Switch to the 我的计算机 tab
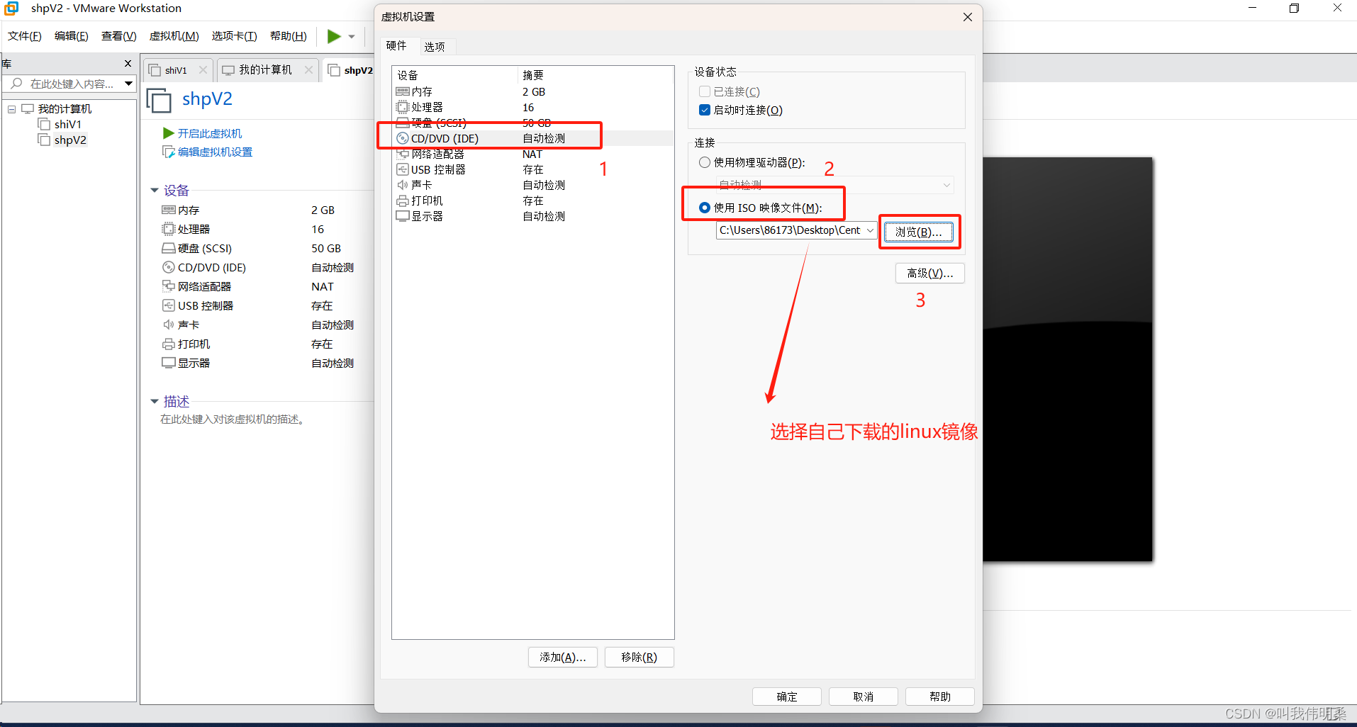The height and width of the screenshot is (727, 1357). [265, 69]
